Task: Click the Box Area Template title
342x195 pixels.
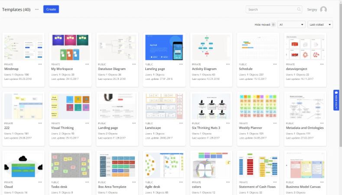Action: [x=112, y=187]
